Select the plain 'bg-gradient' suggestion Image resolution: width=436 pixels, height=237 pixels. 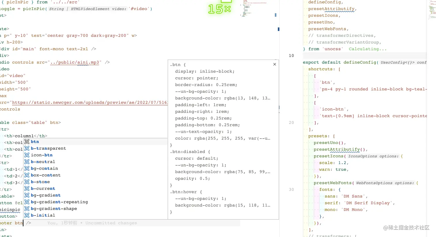(95, 195)
